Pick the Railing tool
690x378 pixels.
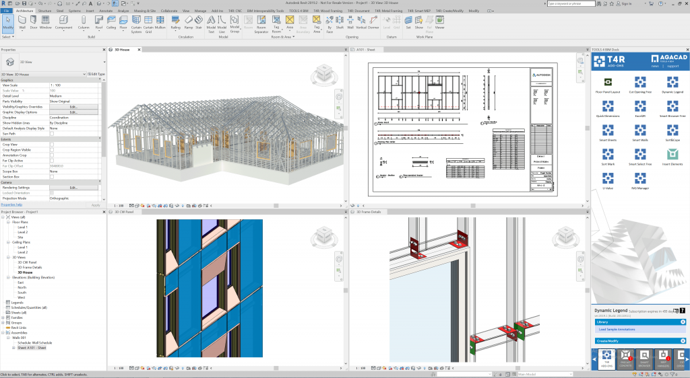(176, 22)
